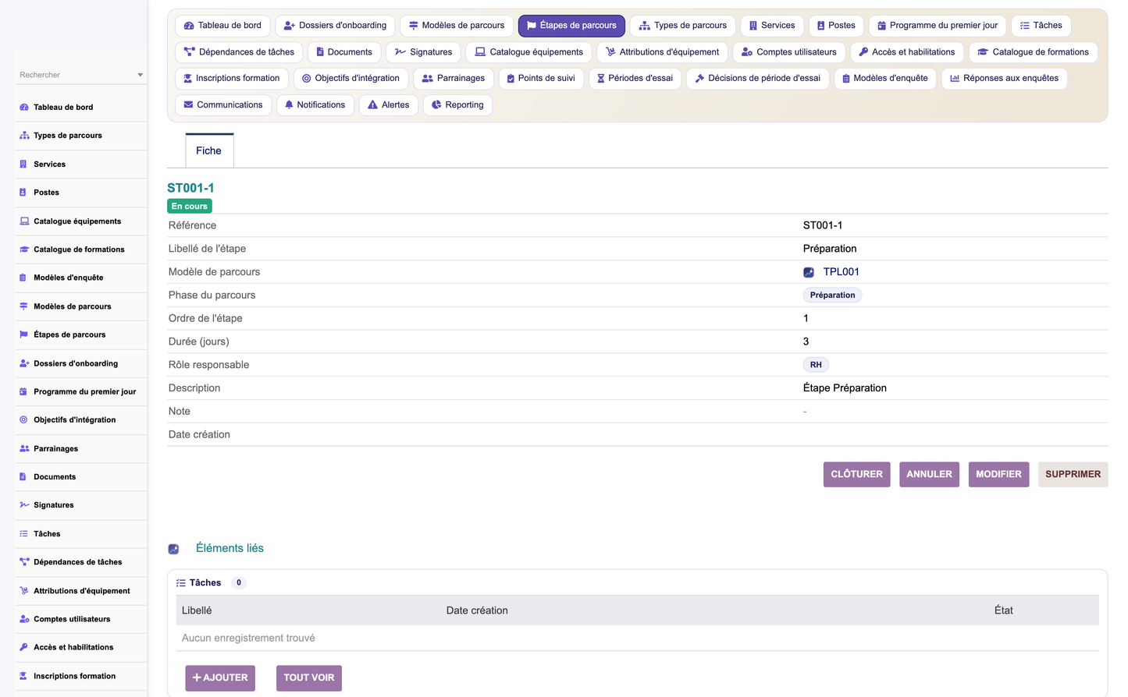This screenshot has height=697, width=1128.
Task: Open top Décisions de période d'essai tab
Action: point(757,79)
